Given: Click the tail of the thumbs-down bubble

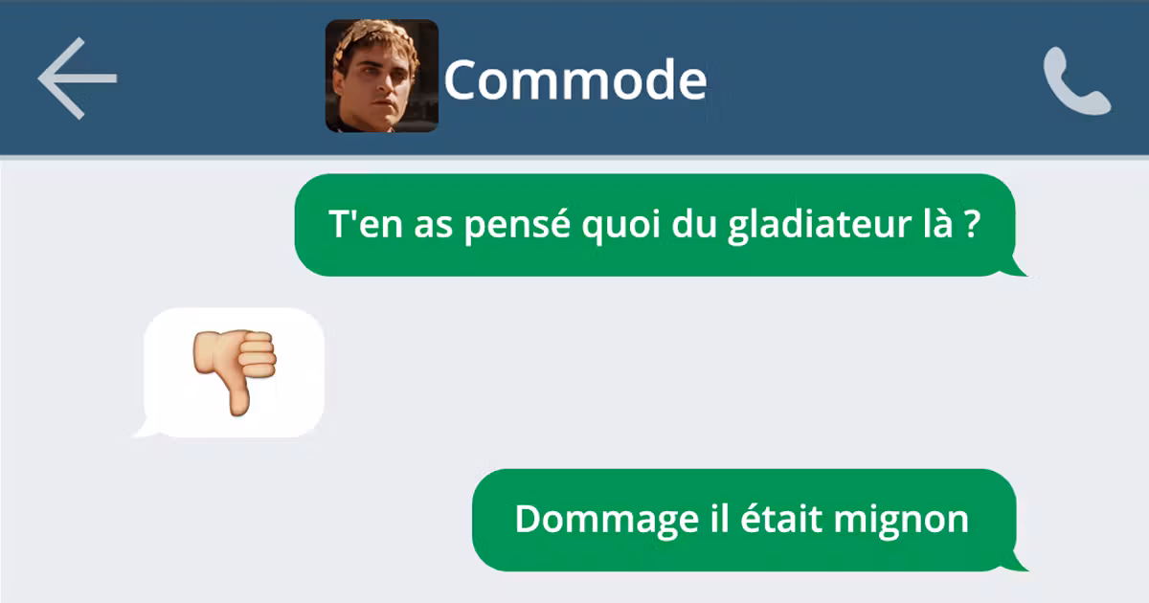Looking at the screenshot, I should click(144, 428).
